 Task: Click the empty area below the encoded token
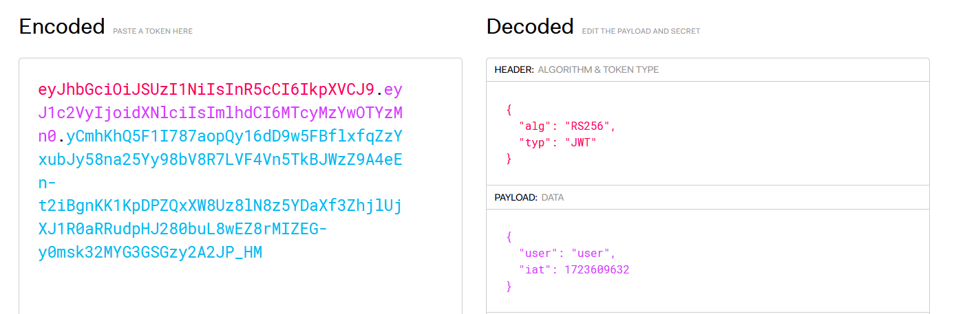[240, 289]
